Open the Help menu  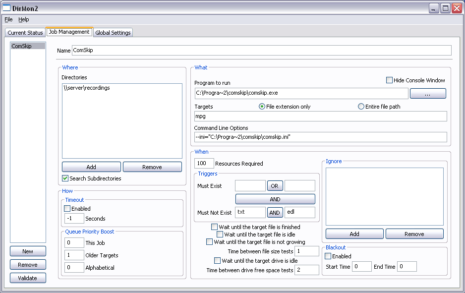(x=24, y=19)
